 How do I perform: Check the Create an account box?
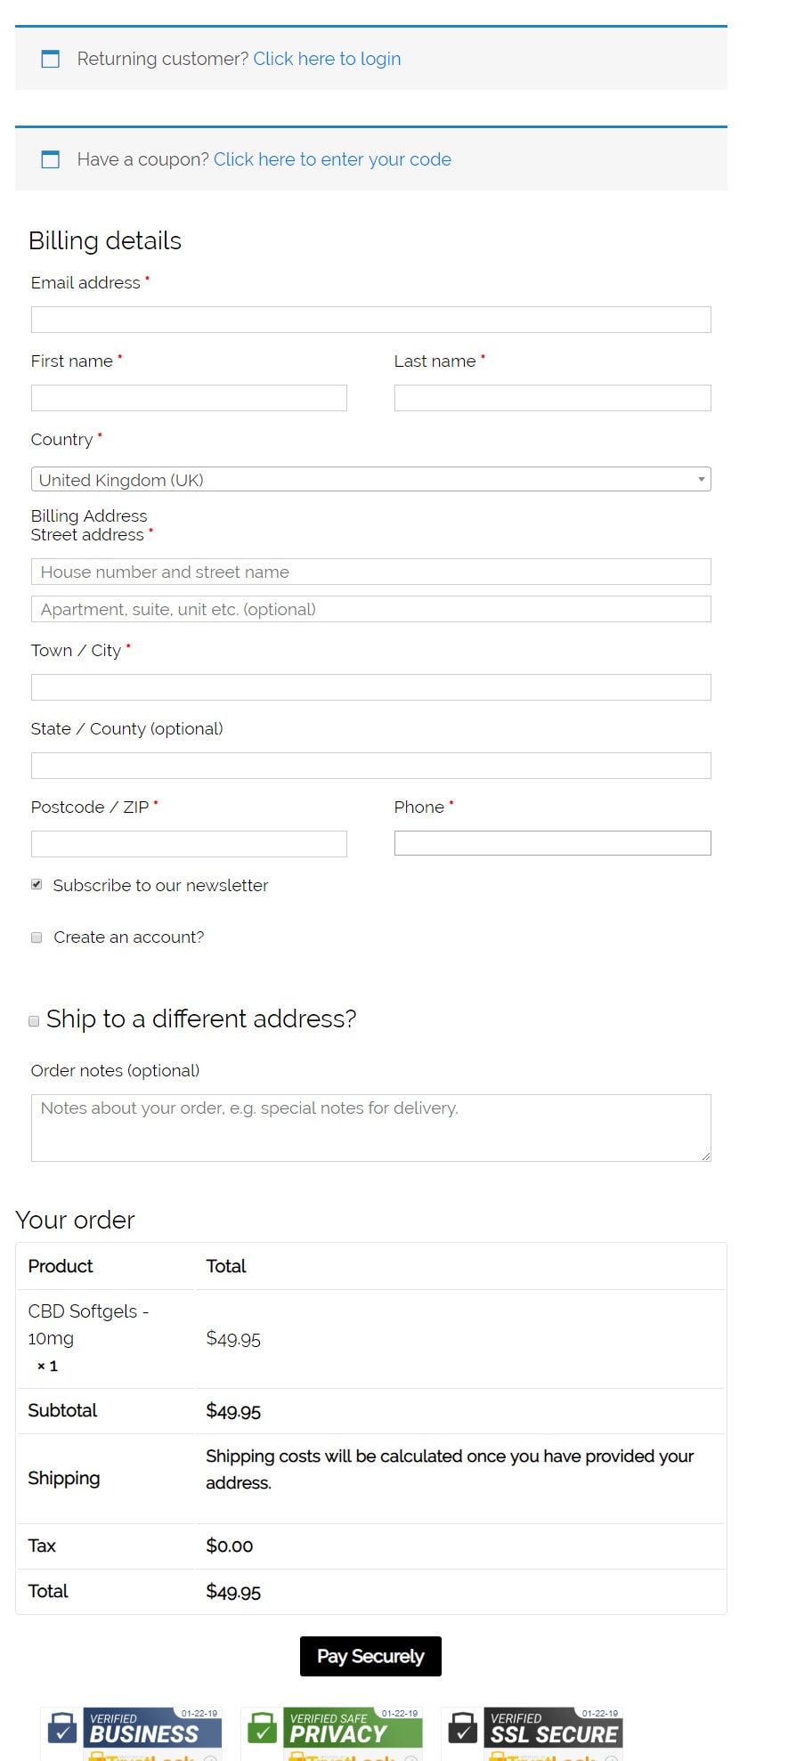pyautogui.click(x=37, y=937)
